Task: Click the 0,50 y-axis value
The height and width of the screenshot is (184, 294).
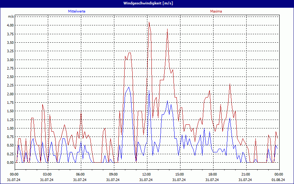Action: pos(10,145)
